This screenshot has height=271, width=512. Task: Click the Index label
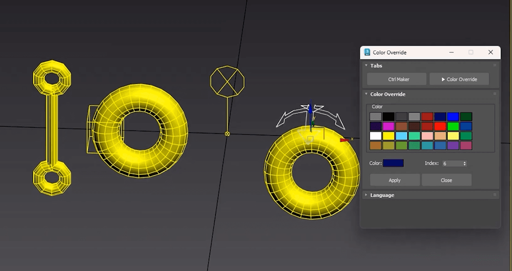point(431,163)
